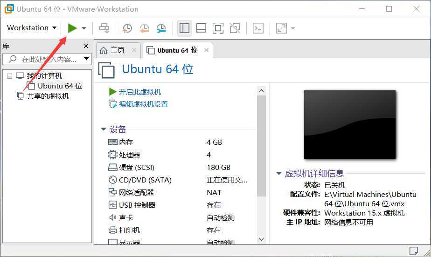Click the black VM screen preview thumbnail
Screen dimensions: 431x257
point(350,124)
